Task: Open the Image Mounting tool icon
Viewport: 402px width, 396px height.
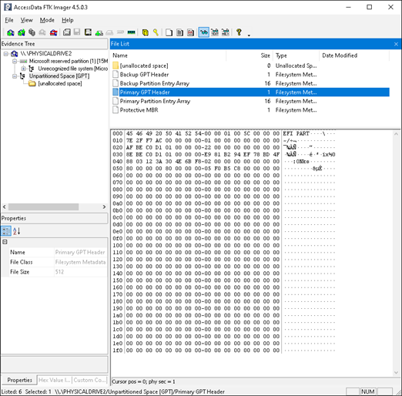Action: click(32, 32)
